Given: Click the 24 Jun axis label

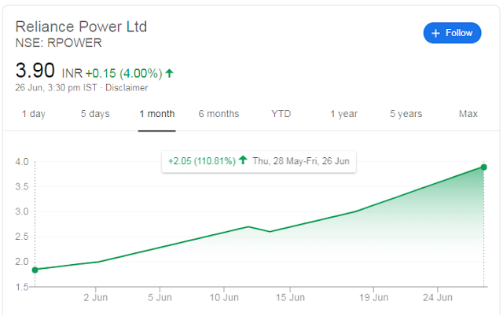Looking at the screenshot, I should 438,297.
